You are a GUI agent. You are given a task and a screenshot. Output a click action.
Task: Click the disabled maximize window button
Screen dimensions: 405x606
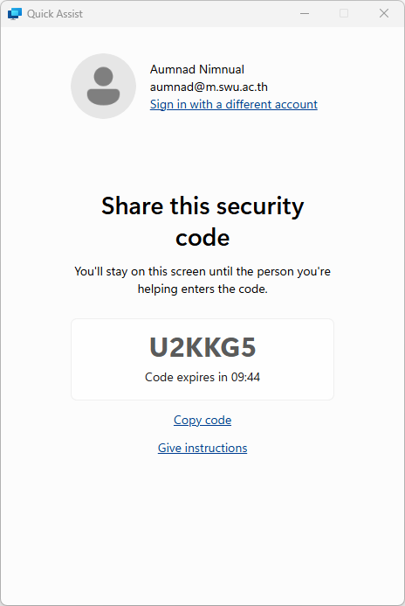pos(344,13)
